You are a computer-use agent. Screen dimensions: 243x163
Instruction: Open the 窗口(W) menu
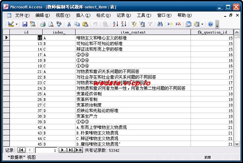click(x=164, y=15)
